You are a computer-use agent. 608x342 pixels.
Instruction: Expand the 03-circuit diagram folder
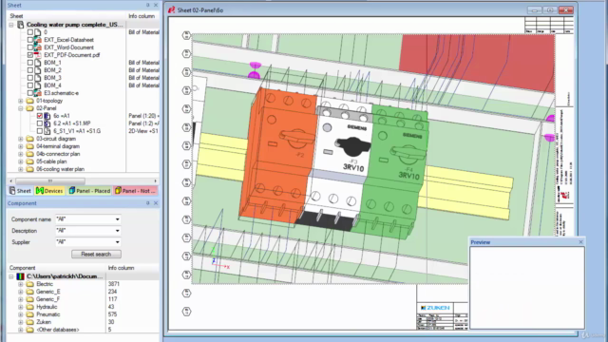coord(21,139)
